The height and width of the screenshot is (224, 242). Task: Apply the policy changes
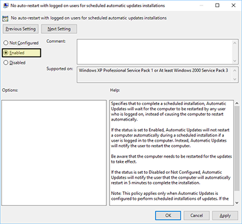(225, 216)
